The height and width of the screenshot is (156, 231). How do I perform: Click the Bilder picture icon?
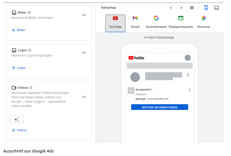[14, 13]
